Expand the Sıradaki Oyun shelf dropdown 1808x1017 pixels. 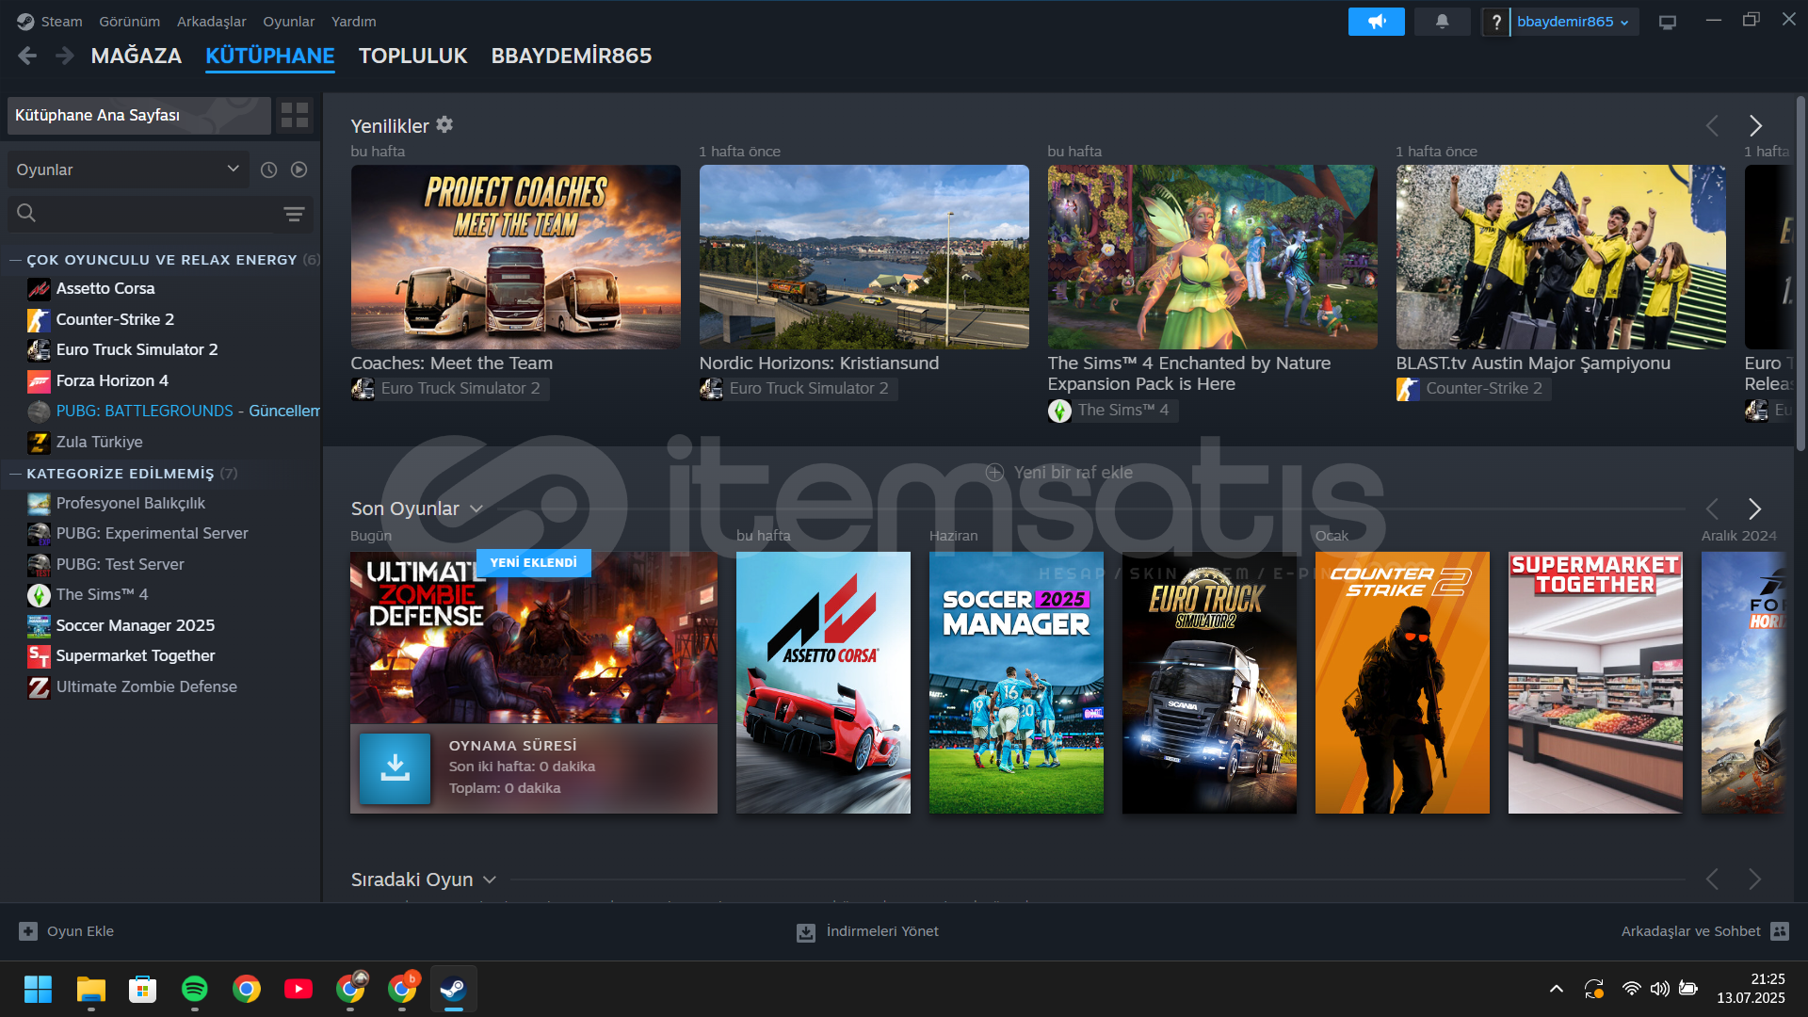pyautogui.click(x=489, y=880)
